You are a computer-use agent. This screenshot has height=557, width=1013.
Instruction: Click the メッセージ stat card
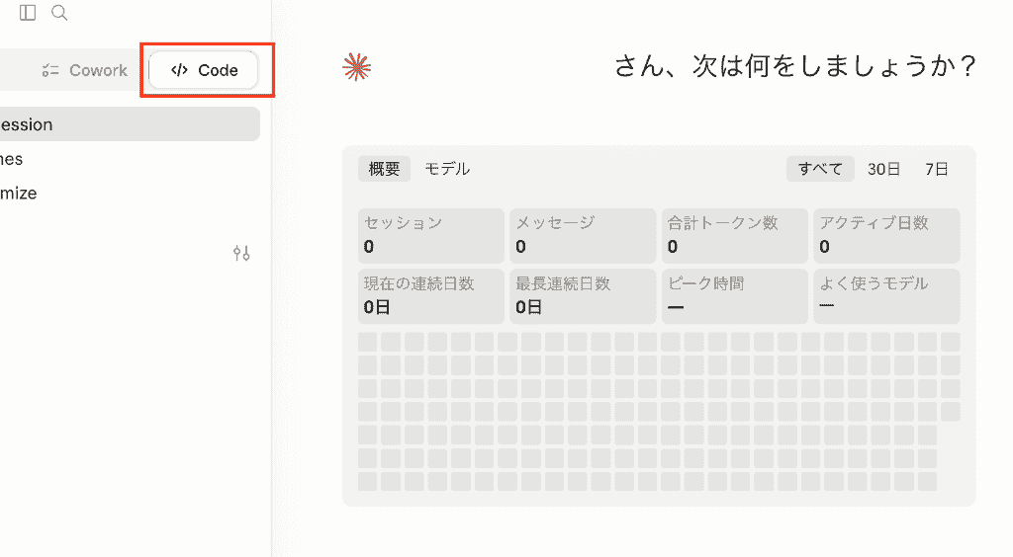pos(583,235)
